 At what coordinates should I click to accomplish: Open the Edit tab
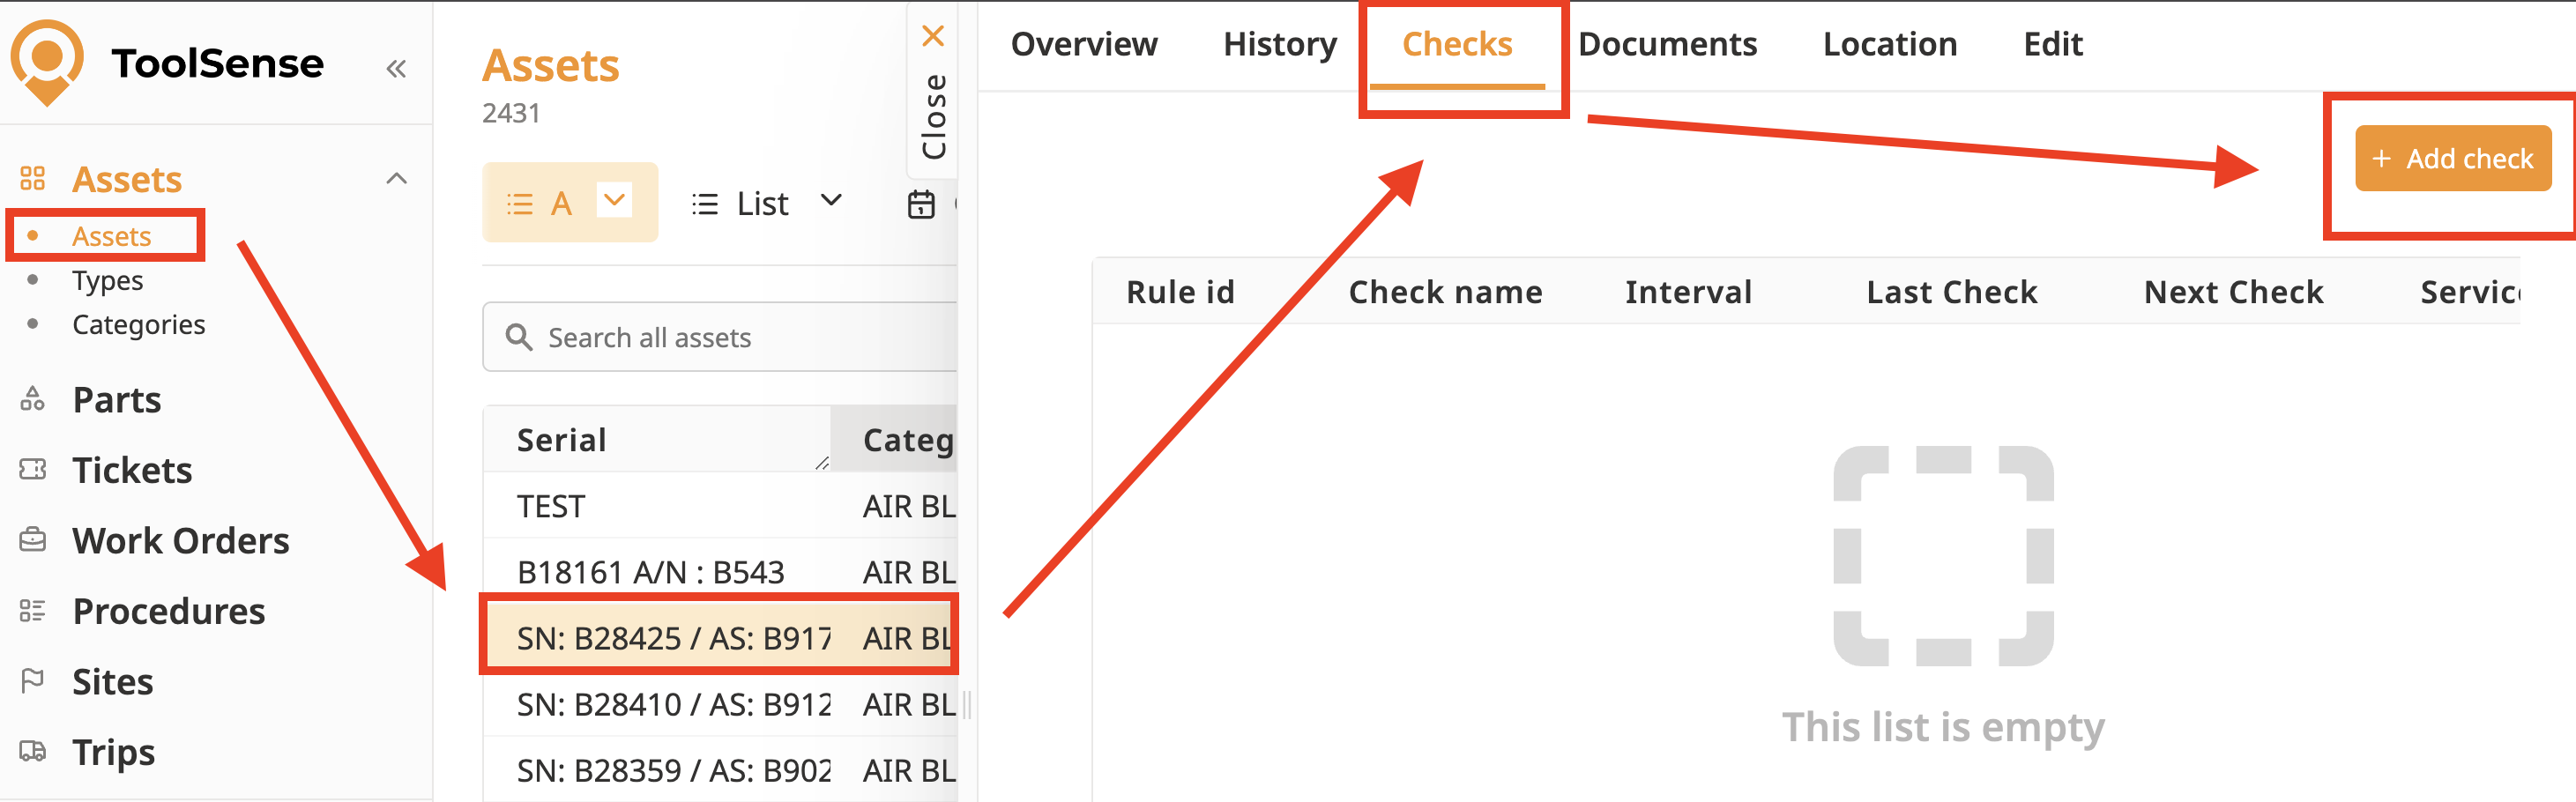click(x=2053, y=44)
